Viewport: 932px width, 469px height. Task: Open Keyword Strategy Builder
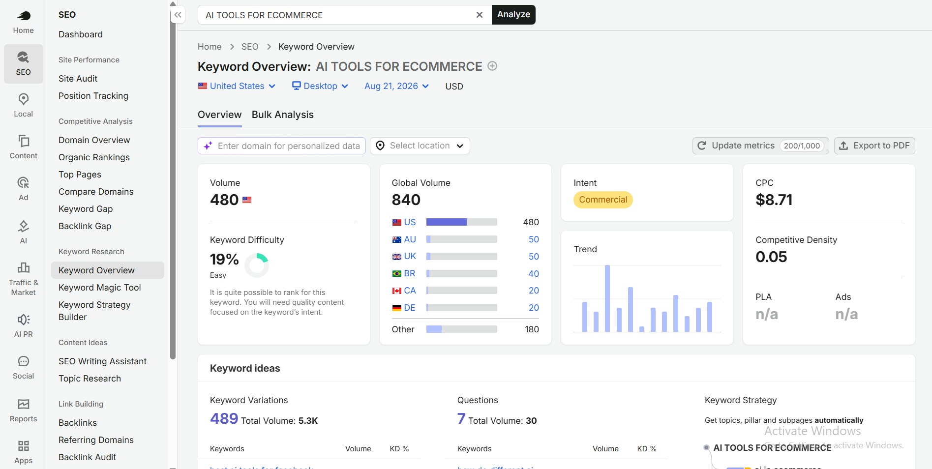[x=94, y=311]
